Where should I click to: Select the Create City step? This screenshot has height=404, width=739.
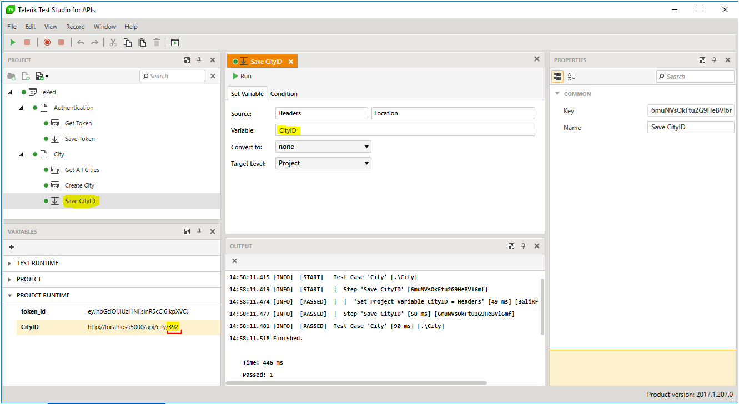[x=79, y=185]
